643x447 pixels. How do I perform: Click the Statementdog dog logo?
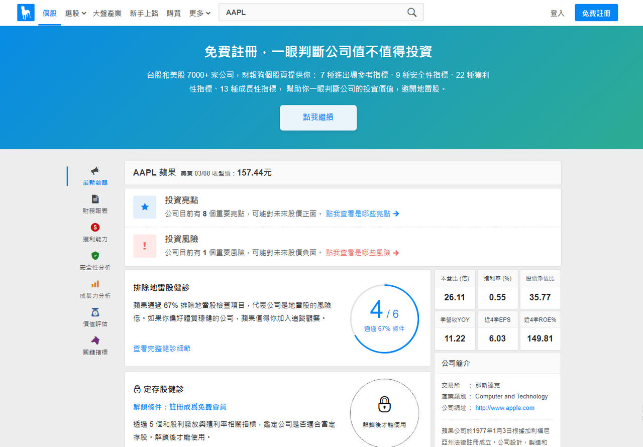pyautogui.click(x=26, y=12)
